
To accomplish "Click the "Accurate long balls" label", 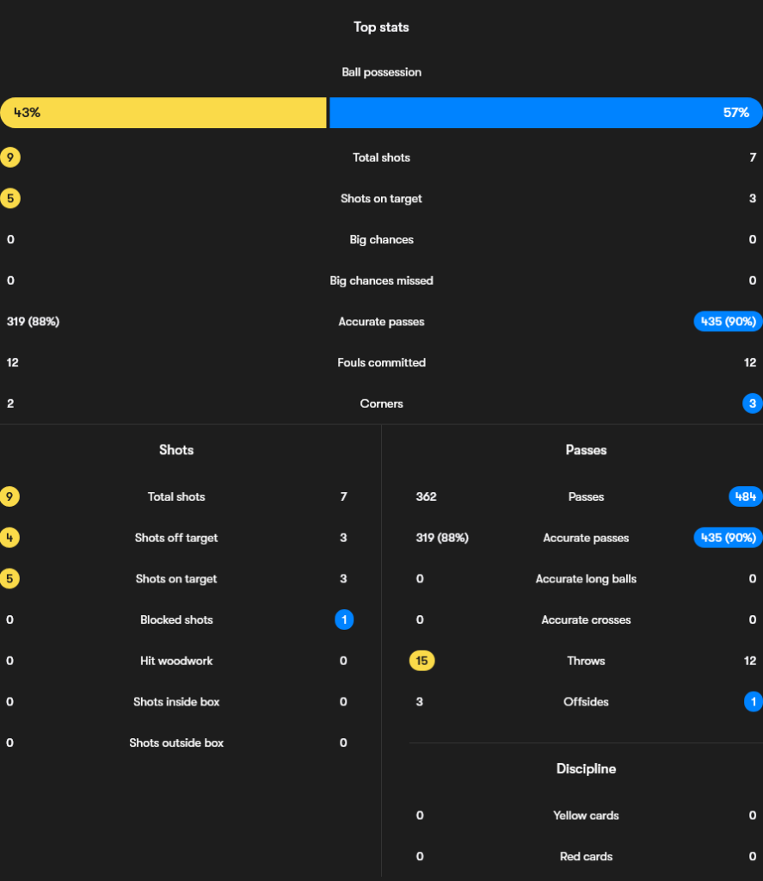I will click(x=586, y=579).
